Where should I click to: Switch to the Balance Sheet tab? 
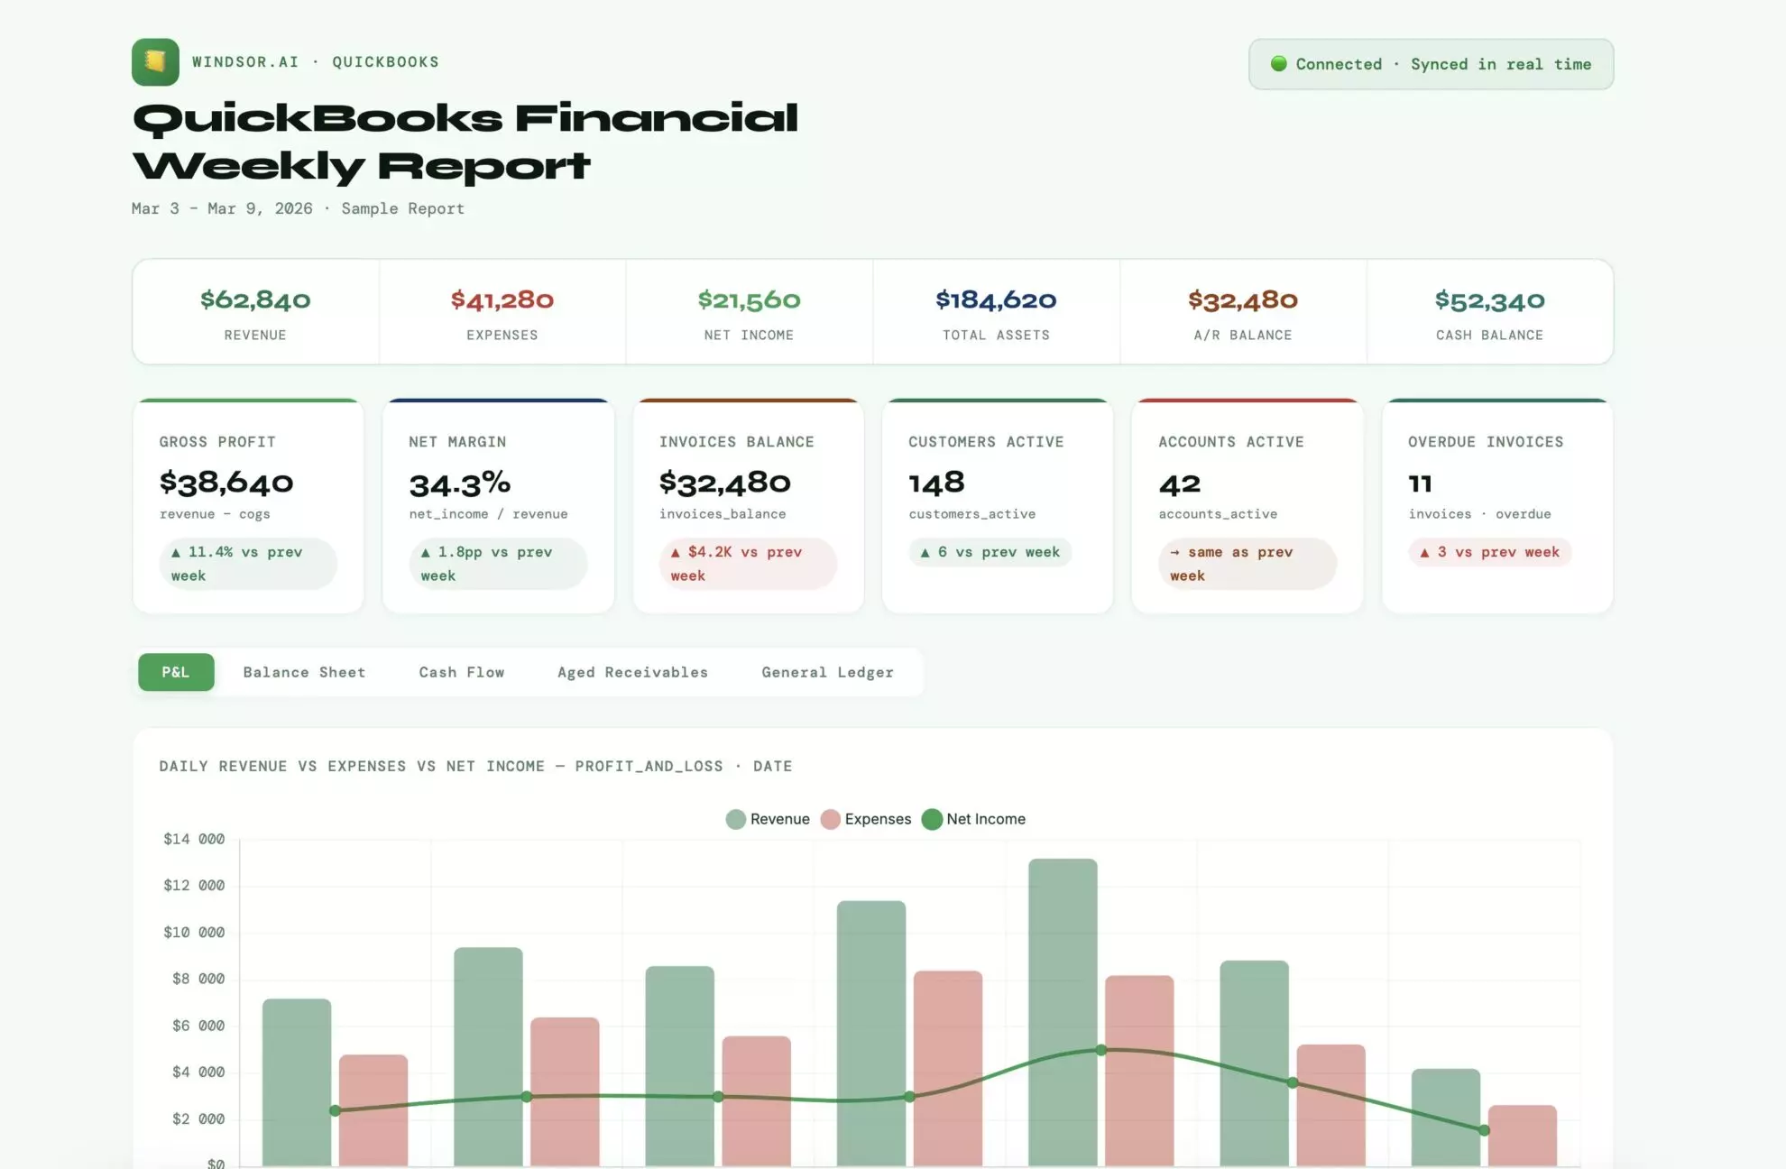pos(304,672)
